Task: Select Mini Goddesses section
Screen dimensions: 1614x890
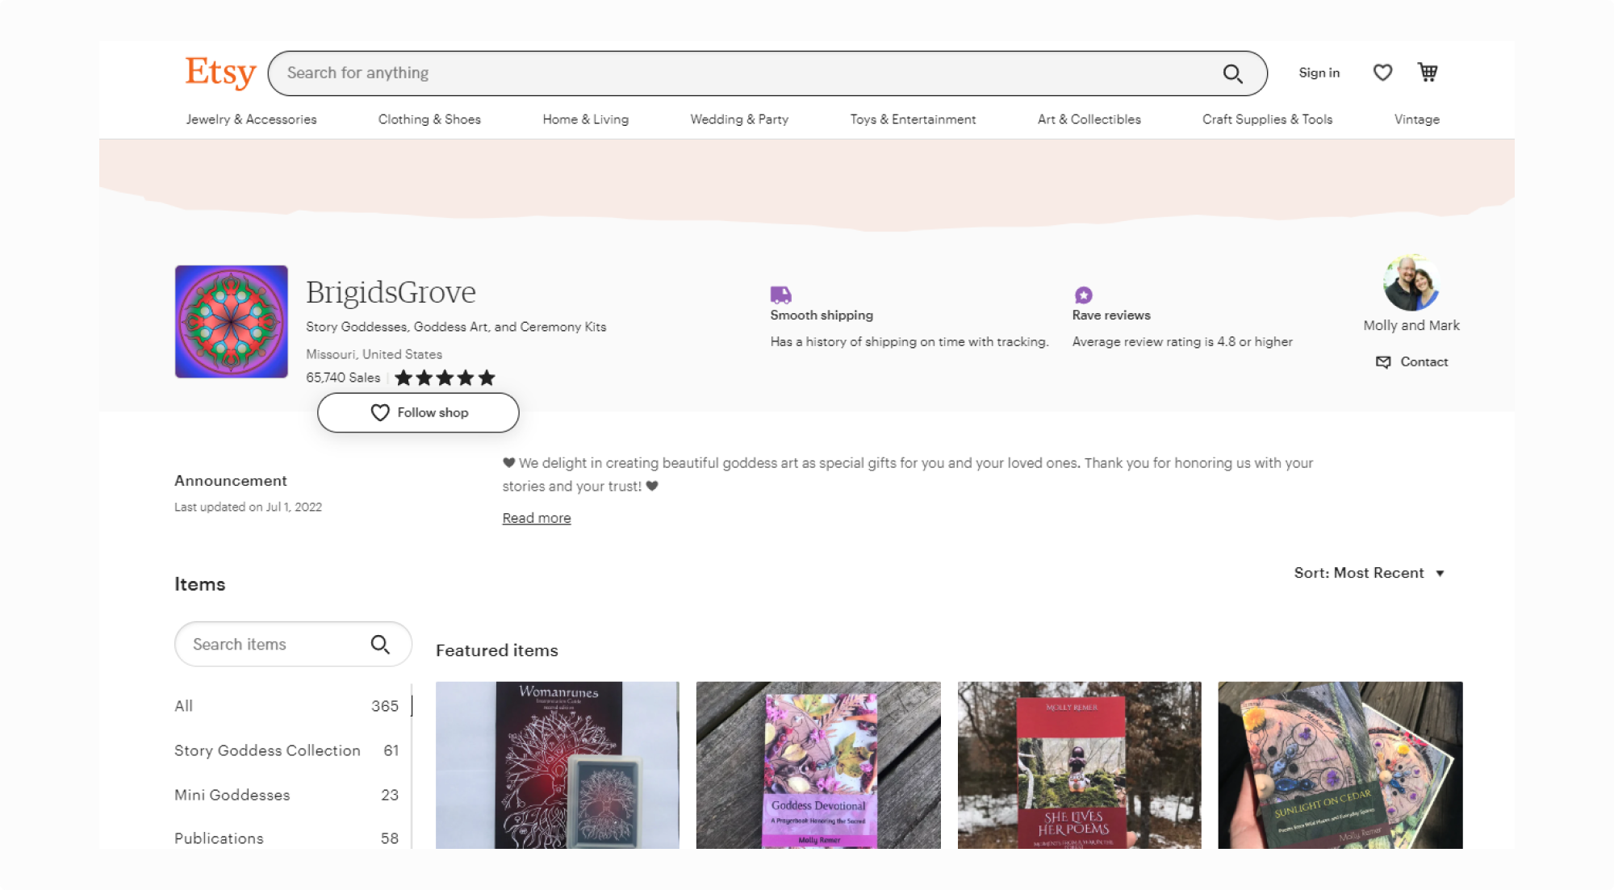Action: [286, 795]
